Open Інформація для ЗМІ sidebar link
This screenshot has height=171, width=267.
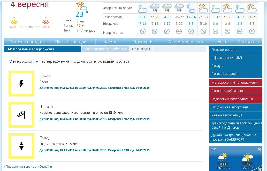point(235,58)
